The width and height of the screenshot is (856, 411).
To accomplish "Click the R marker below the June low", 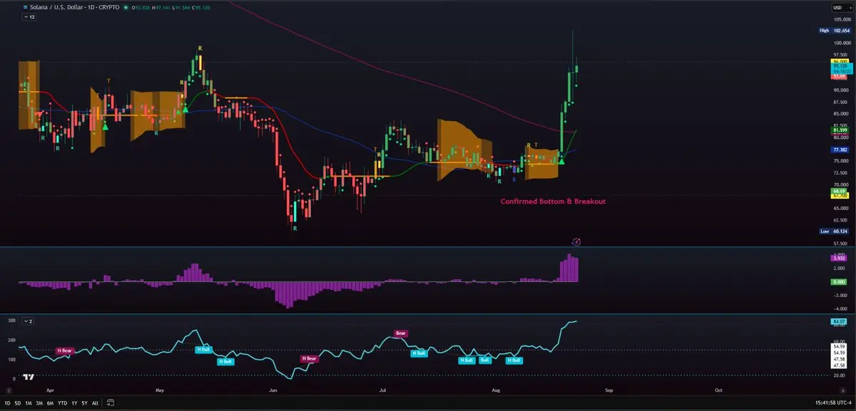I will click(294, 227).
